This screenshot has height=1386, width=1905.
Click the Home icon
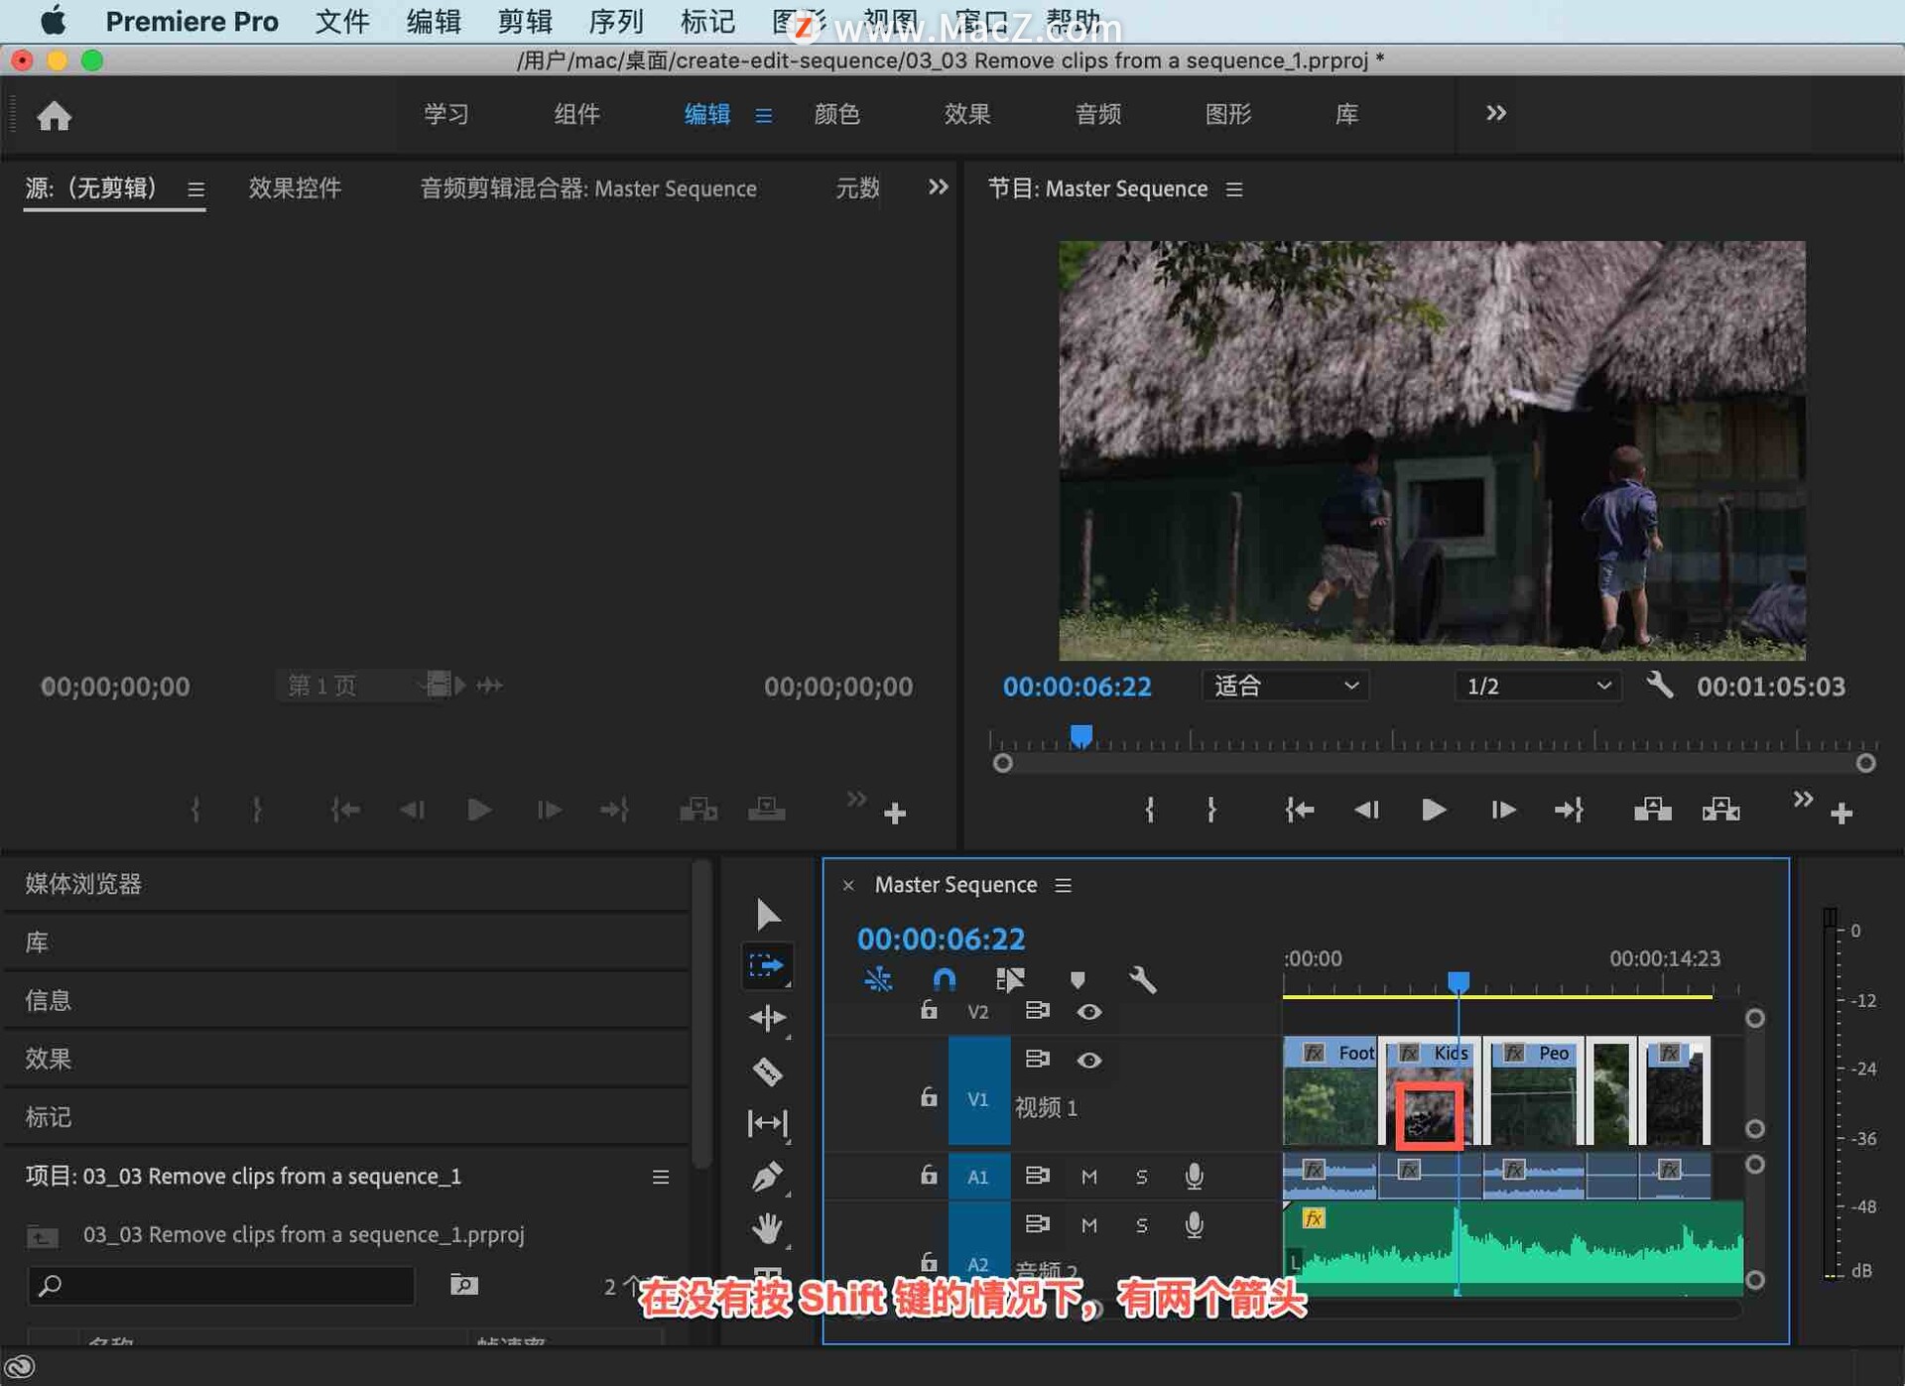click(x=54, y=116)
